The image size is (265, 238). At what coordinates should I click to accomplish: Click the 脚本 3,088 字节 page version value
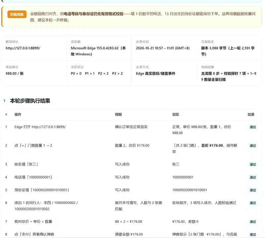228,51
